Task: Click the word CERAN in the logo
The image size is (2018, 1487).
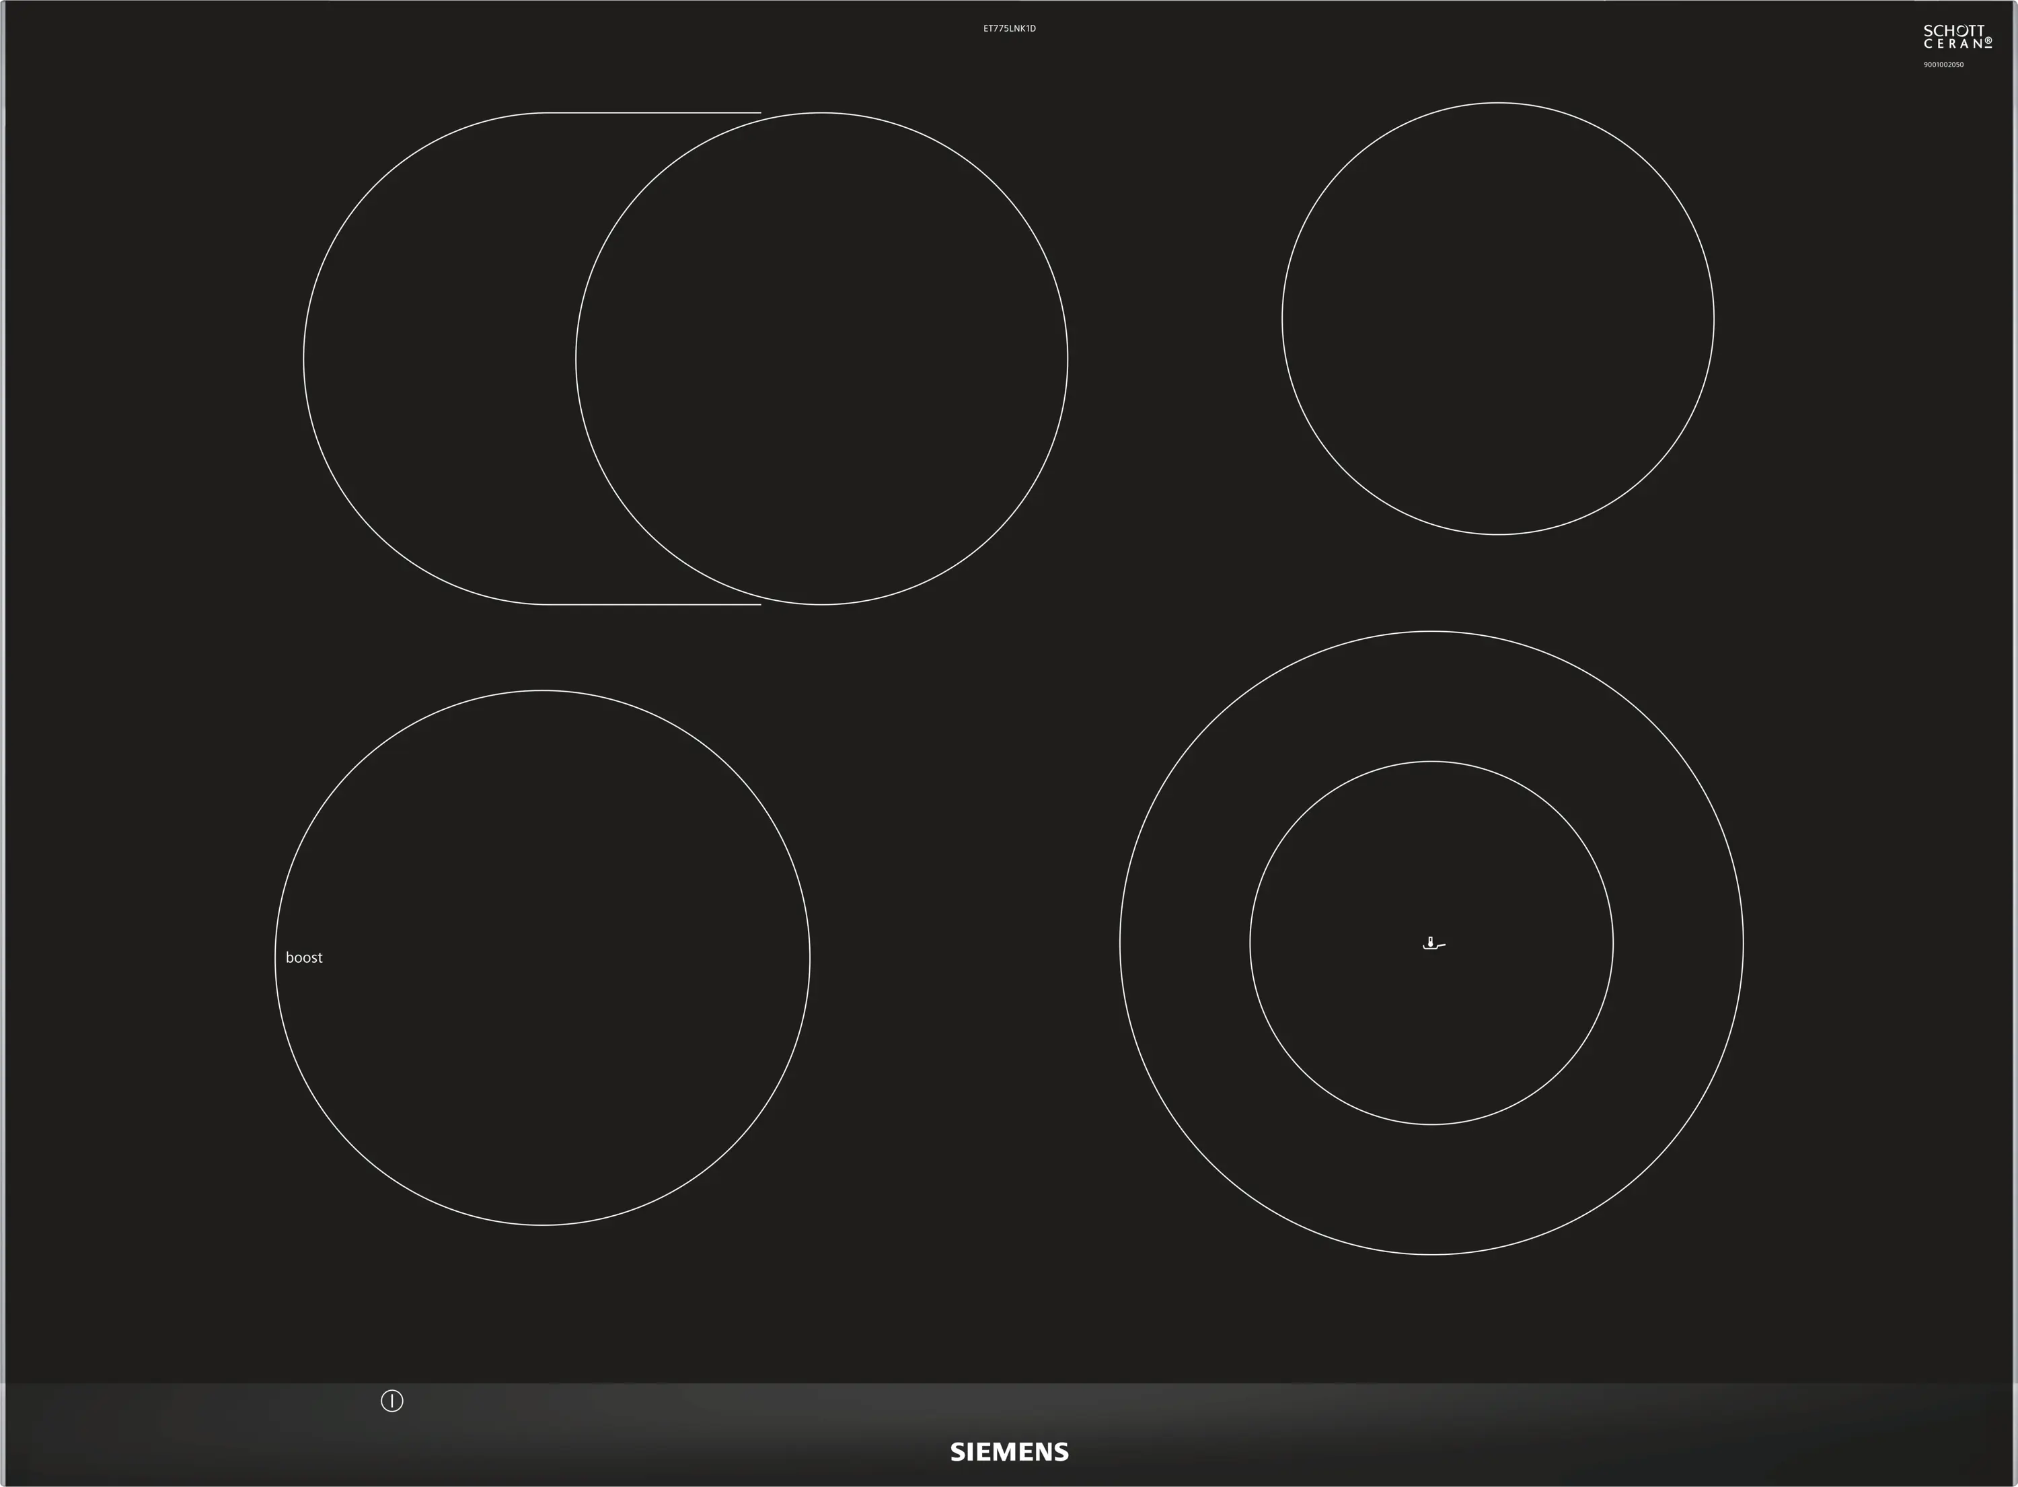Action: pyautogui.click(x=1952, y=44)
